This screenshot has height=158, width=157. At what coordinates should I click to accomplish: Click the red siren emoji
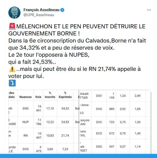(x=12, y=26)
